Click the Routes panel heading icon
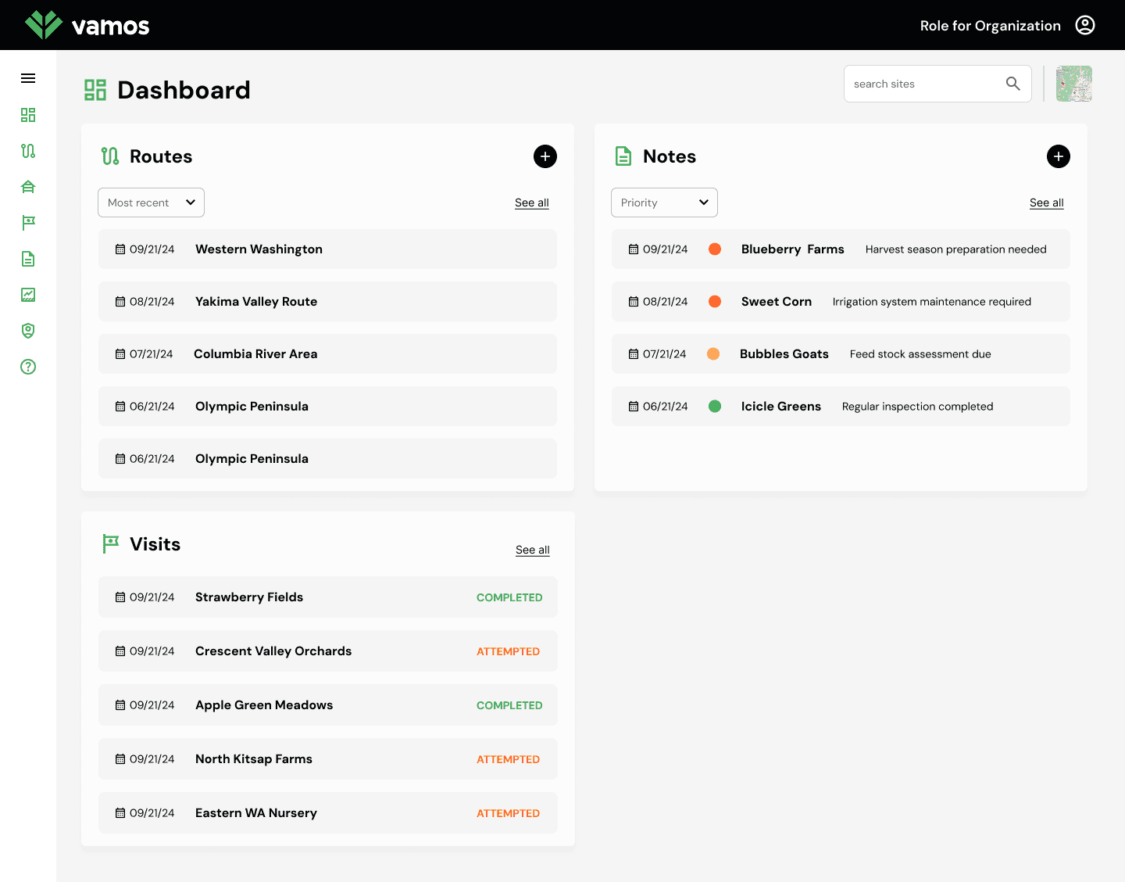This screenshot has width=1125, height=882. (x=110, y=156)
